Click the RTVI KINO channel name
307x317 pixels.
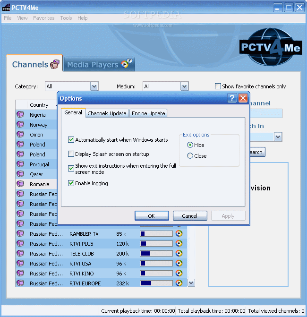(82, 274)
